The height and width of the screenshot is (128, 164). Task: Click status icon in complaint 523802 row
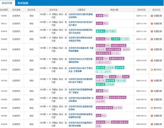click(152, 100)
